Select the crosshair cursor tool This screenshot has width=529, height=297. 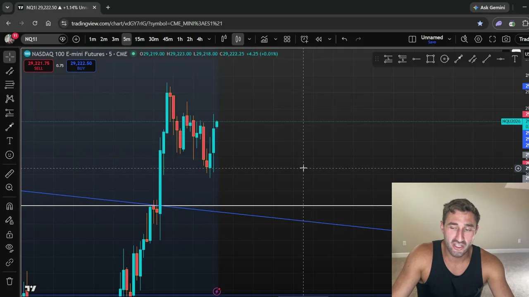pyautogui.click(x=10, y=57)
